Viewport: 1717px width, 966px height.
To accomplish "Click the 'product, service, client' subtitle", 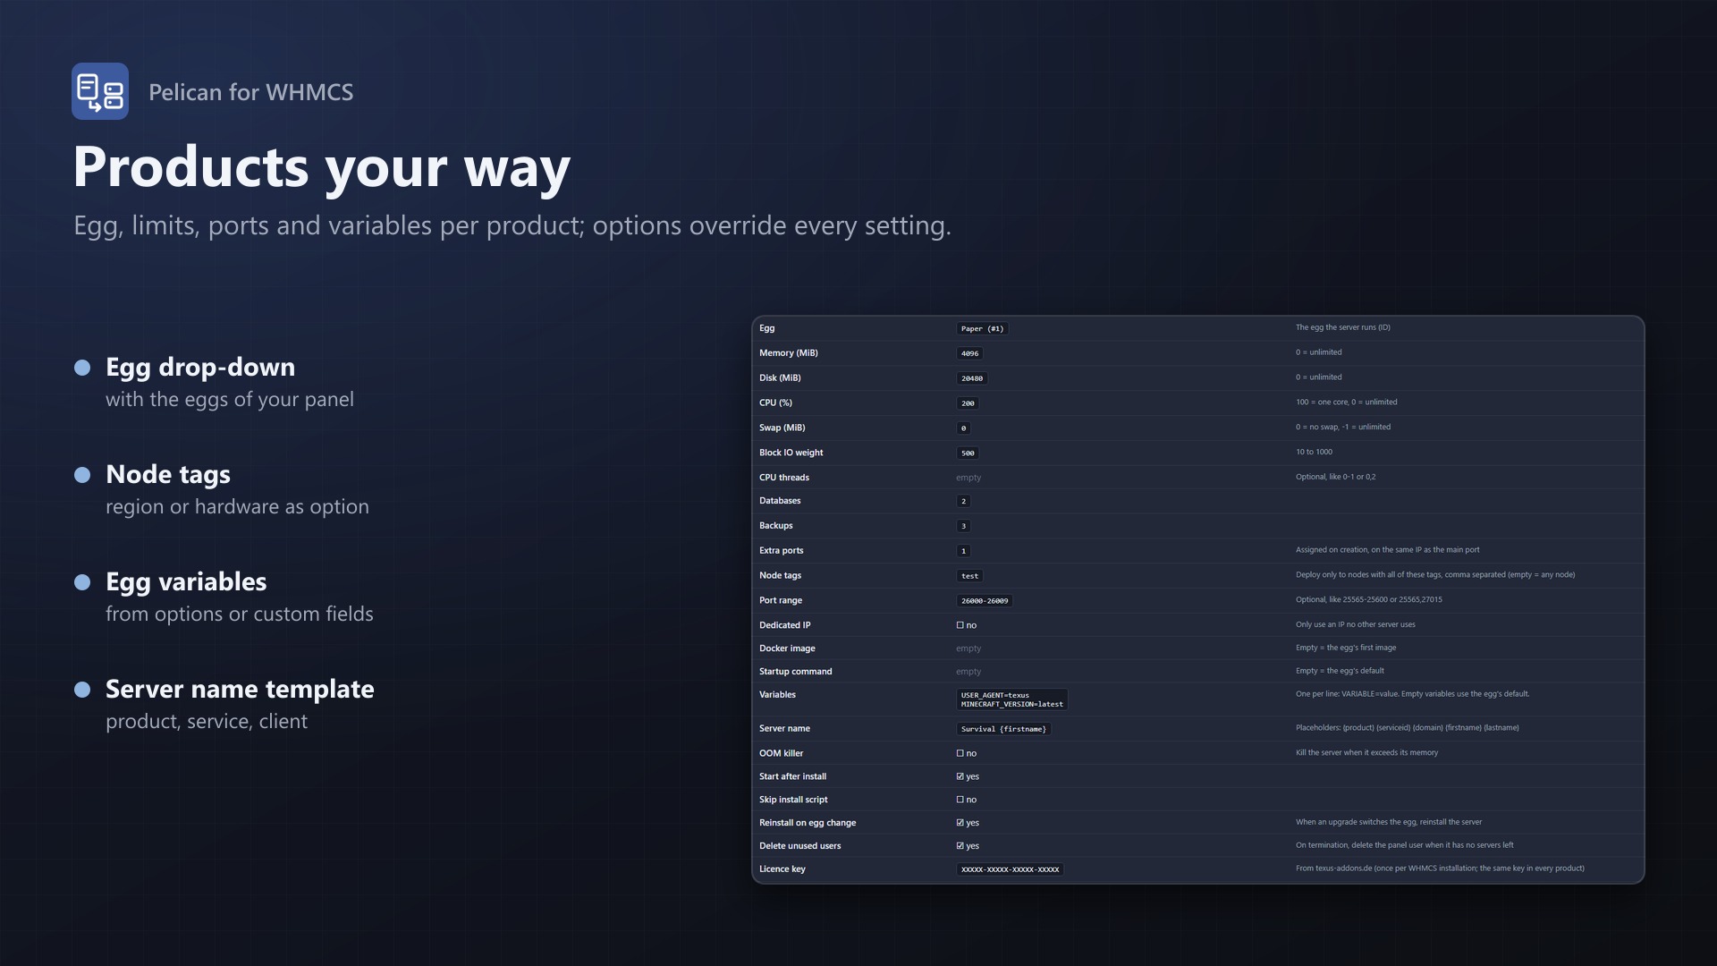I will coord(207,722).
